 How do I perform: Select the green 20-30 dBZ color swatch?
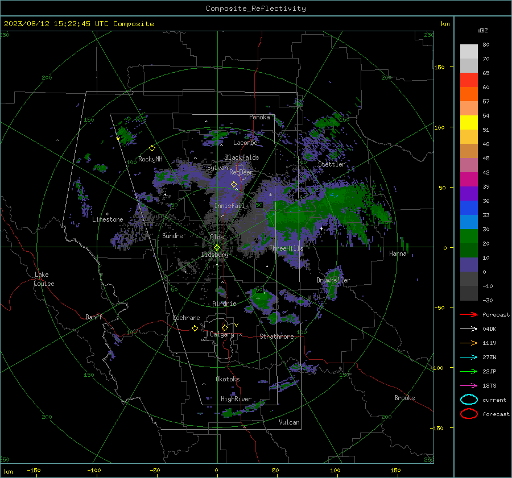coord(469,236)
